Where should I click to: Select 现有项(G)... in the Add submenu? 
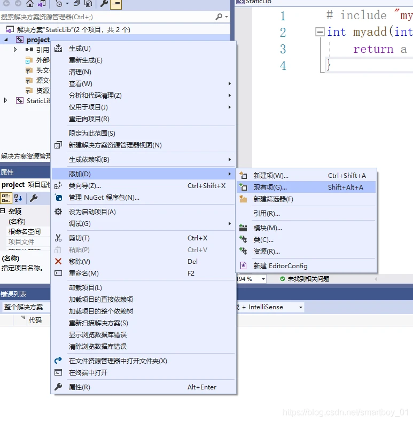tap(270, 187)
